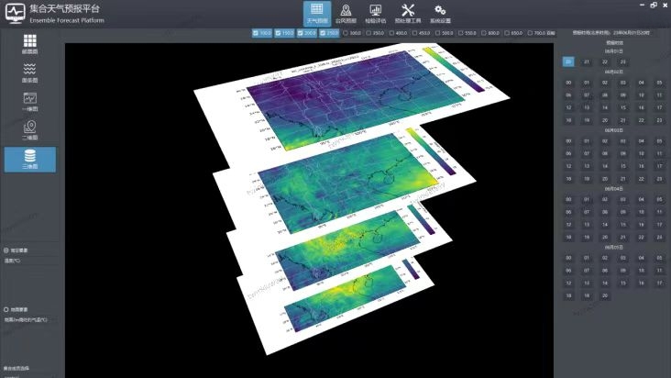Select the 地面要素 radio button
Image resolution: width=671 pixels, height=378 pixels.
pos(7,309)
